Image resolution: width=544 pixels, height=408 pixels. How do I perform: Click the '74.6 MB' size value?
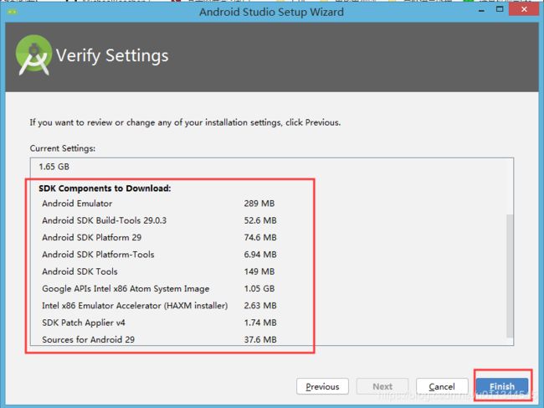[x=260, y=237]
